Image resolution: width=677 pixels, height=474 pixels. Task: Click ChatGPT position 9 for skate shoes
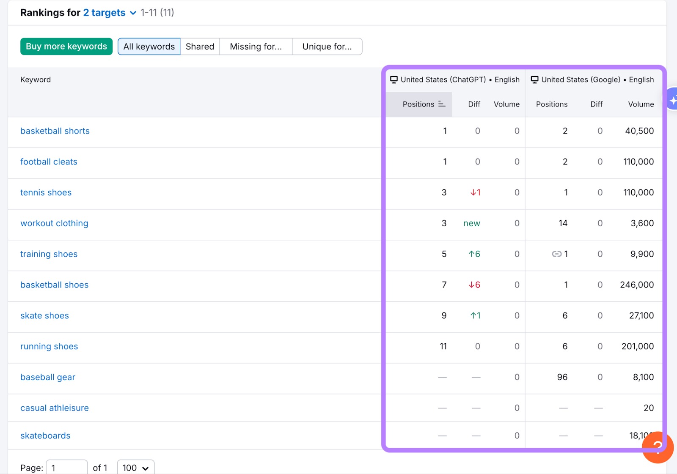pyautogui.click(x=444, y=316)
